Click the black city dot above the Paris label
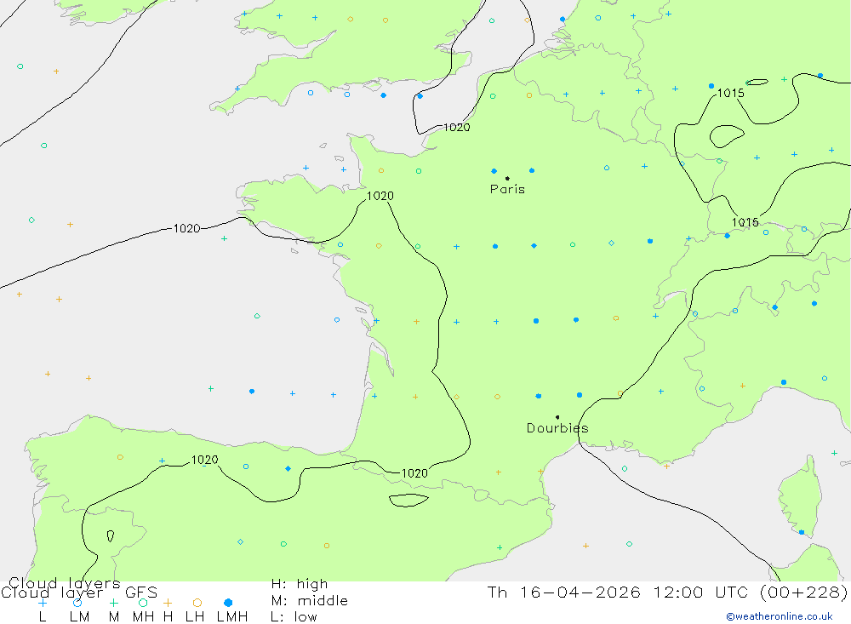The height and width of the screenshot is (624, 851). point(507,178)
